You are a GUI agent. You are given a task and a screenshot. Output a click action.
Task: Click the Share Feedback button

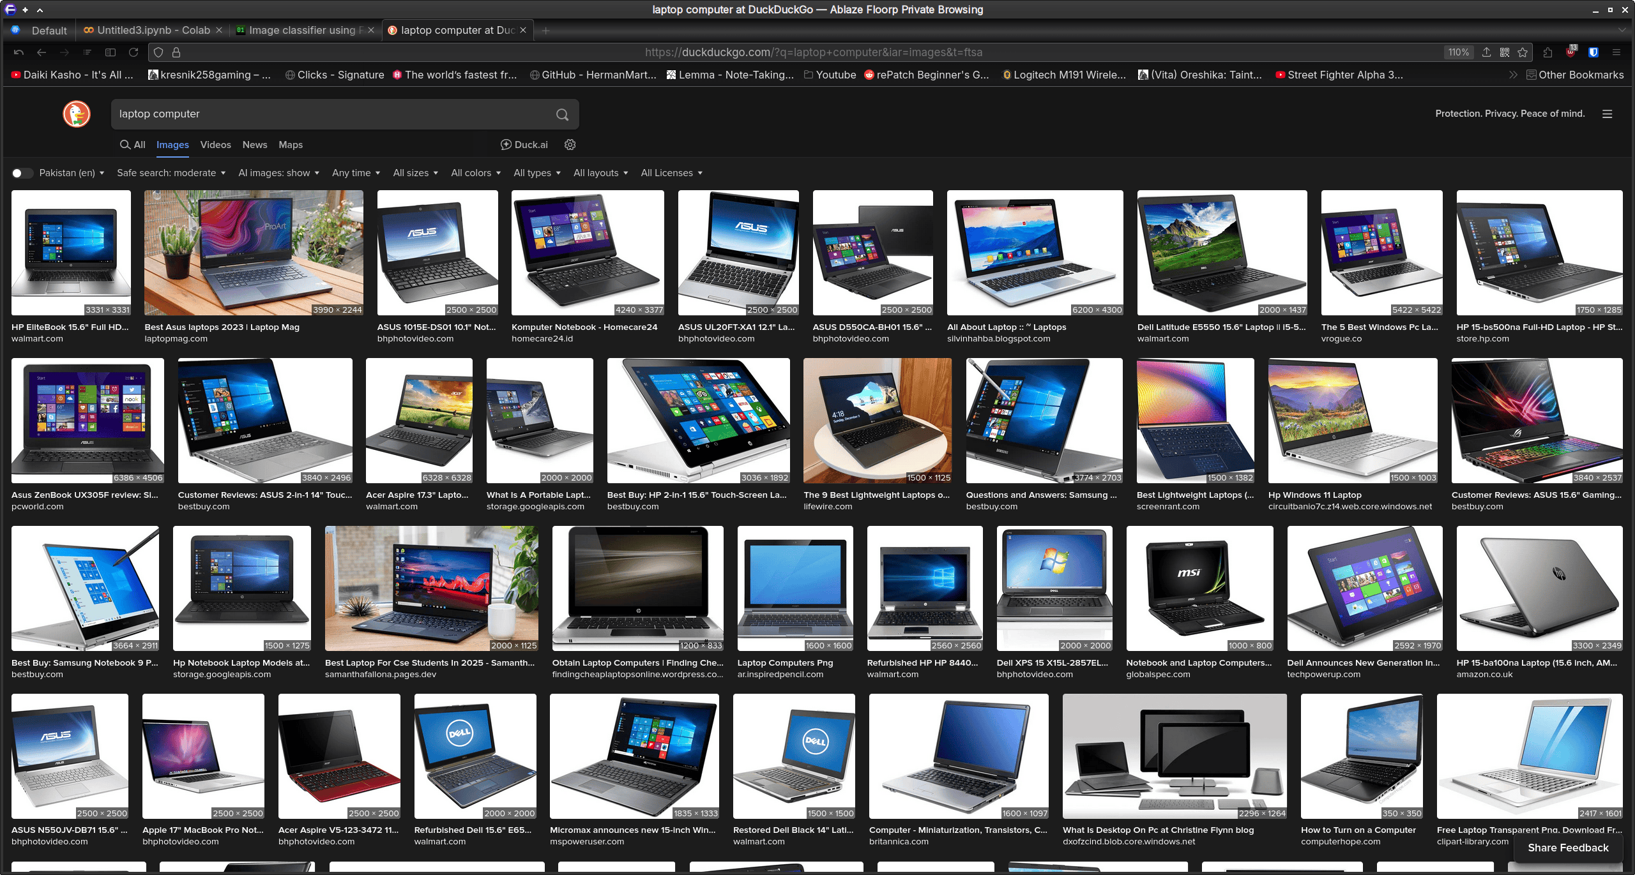pos(1567,848)
